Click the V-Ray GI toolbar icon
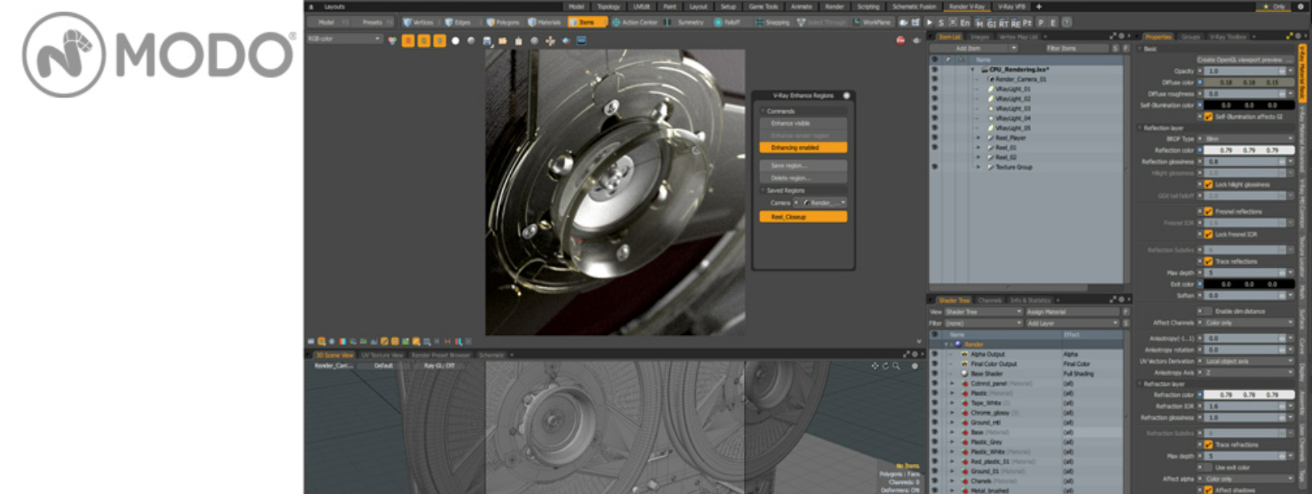Image resolution: width=1312 pixels, height=494 pixels. pyautogui.click(x=991, y=23)
